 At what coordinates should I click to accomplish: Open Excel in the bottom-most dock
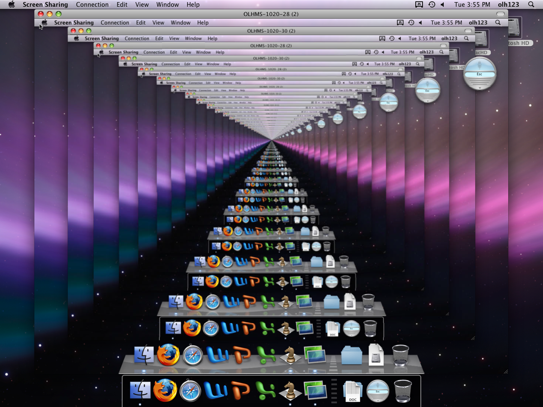[266, 390]
